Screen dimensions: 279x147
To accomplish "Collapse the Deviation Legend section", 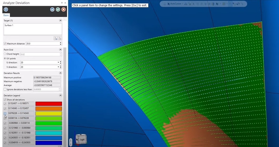I will [x=60, y=95].
